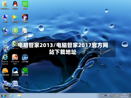Click the muted volume tray icon
The width and height of the screenshot is (131, 98).
[x=117, y=96]
